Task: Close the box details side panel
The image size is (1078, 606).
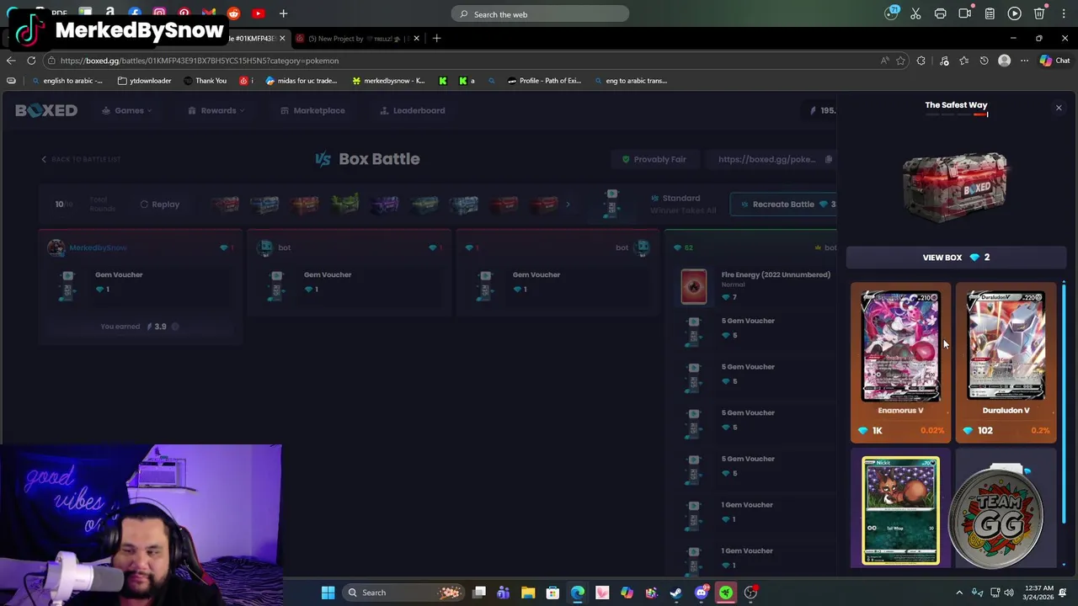Action: click(1059, 108)
